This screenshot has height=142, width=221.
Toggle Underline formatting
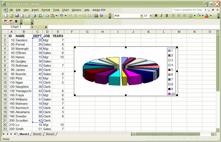tap(167, 16)
